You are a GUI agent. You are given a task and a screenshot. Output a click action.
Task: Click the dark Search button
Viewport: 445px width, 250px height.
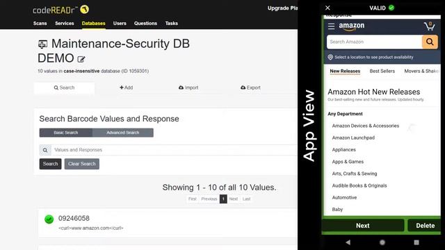50,164
